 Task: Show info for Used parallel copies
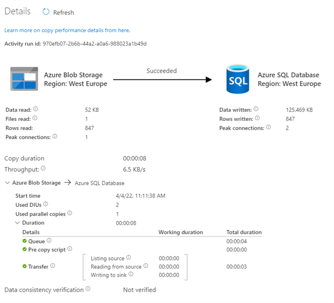[70, 213]
